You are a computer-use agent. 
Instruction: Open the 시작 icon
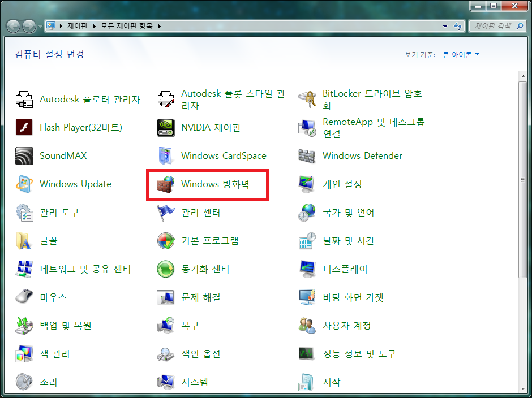pos(307,382)
